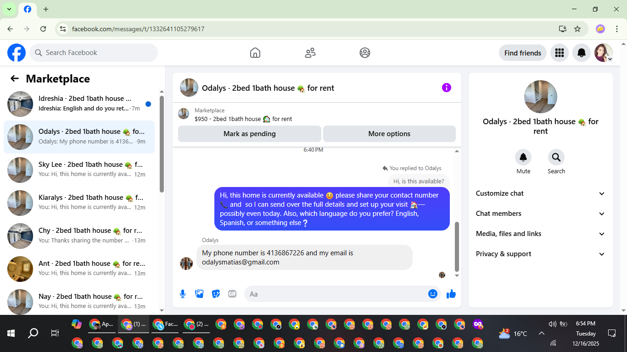
Task: Open the emoji picker in message box
Action: coord(432,294)
